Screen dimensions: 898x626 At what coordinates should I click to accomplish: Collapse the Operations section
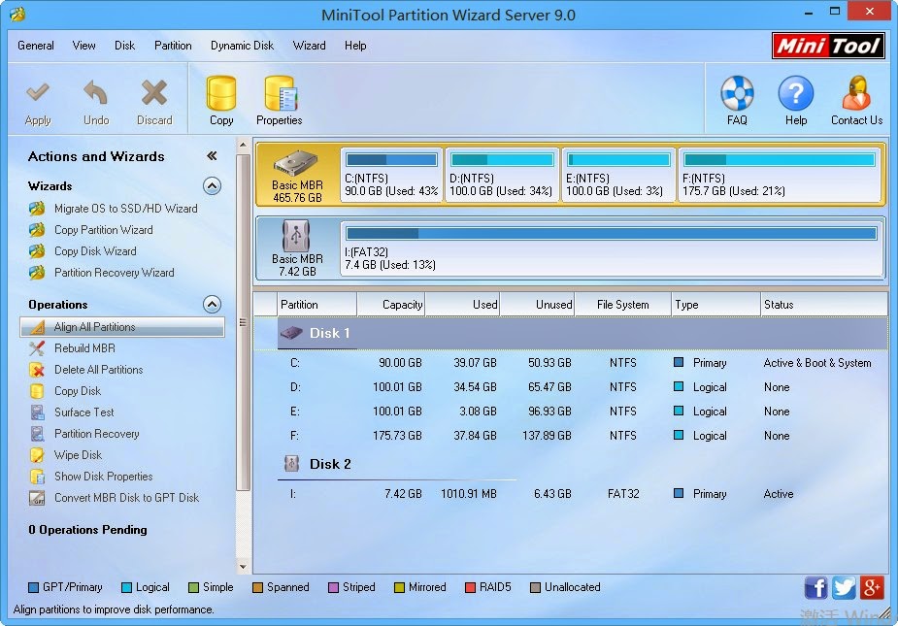coord(212,304)
